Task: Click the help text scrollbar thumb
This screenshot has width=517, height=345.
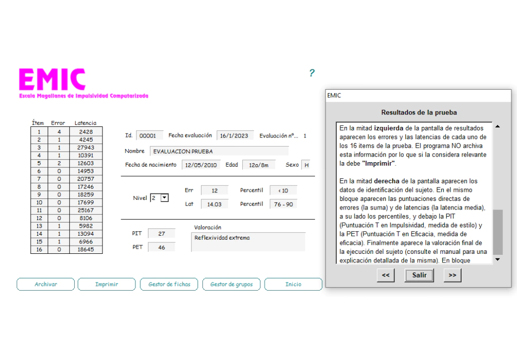Action: coord(498,232)
